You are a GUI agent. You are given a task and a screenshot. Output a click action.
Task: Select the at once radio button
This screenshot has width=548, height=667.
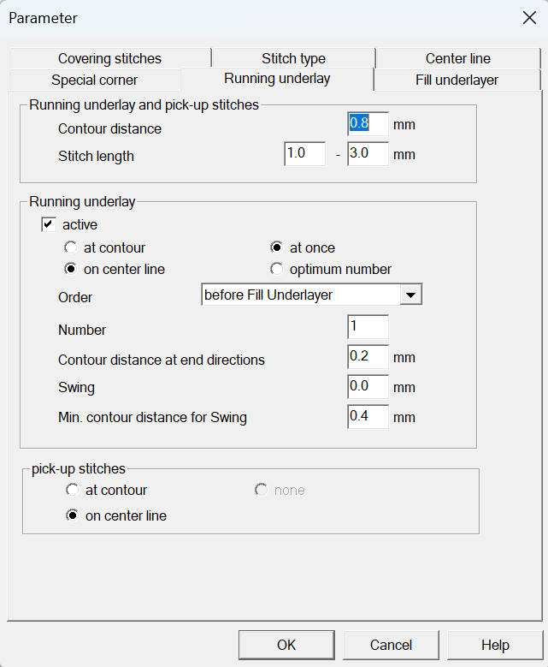277,247
